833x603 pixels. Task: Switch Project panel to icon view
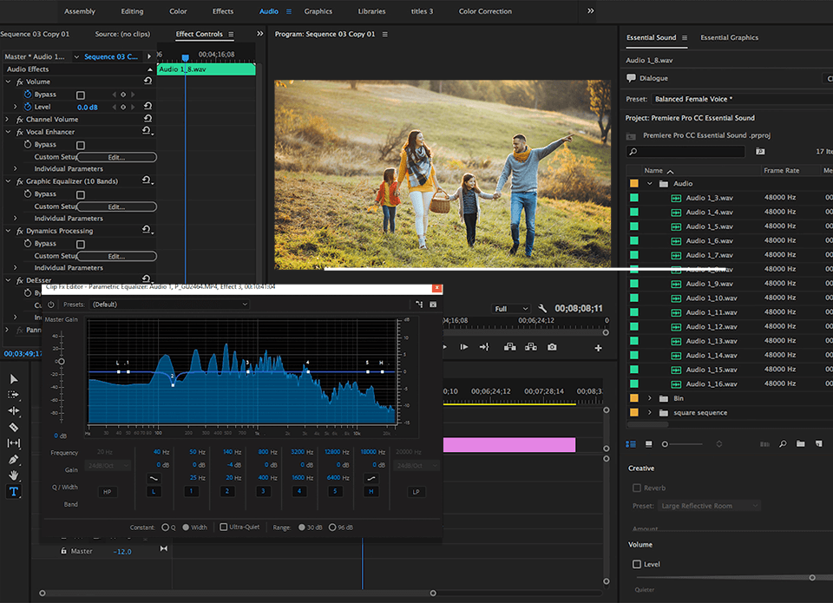[x=648, y=443]
